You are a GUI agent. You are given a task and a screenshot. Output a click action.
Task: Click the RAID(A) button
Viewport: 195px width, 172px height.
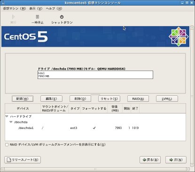pos(138,99)
